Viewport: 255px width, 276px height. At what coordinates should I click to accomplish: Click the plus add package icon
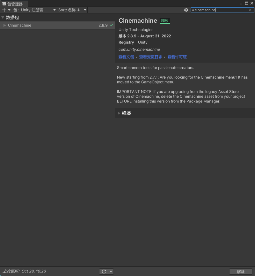tap(4, 10)
